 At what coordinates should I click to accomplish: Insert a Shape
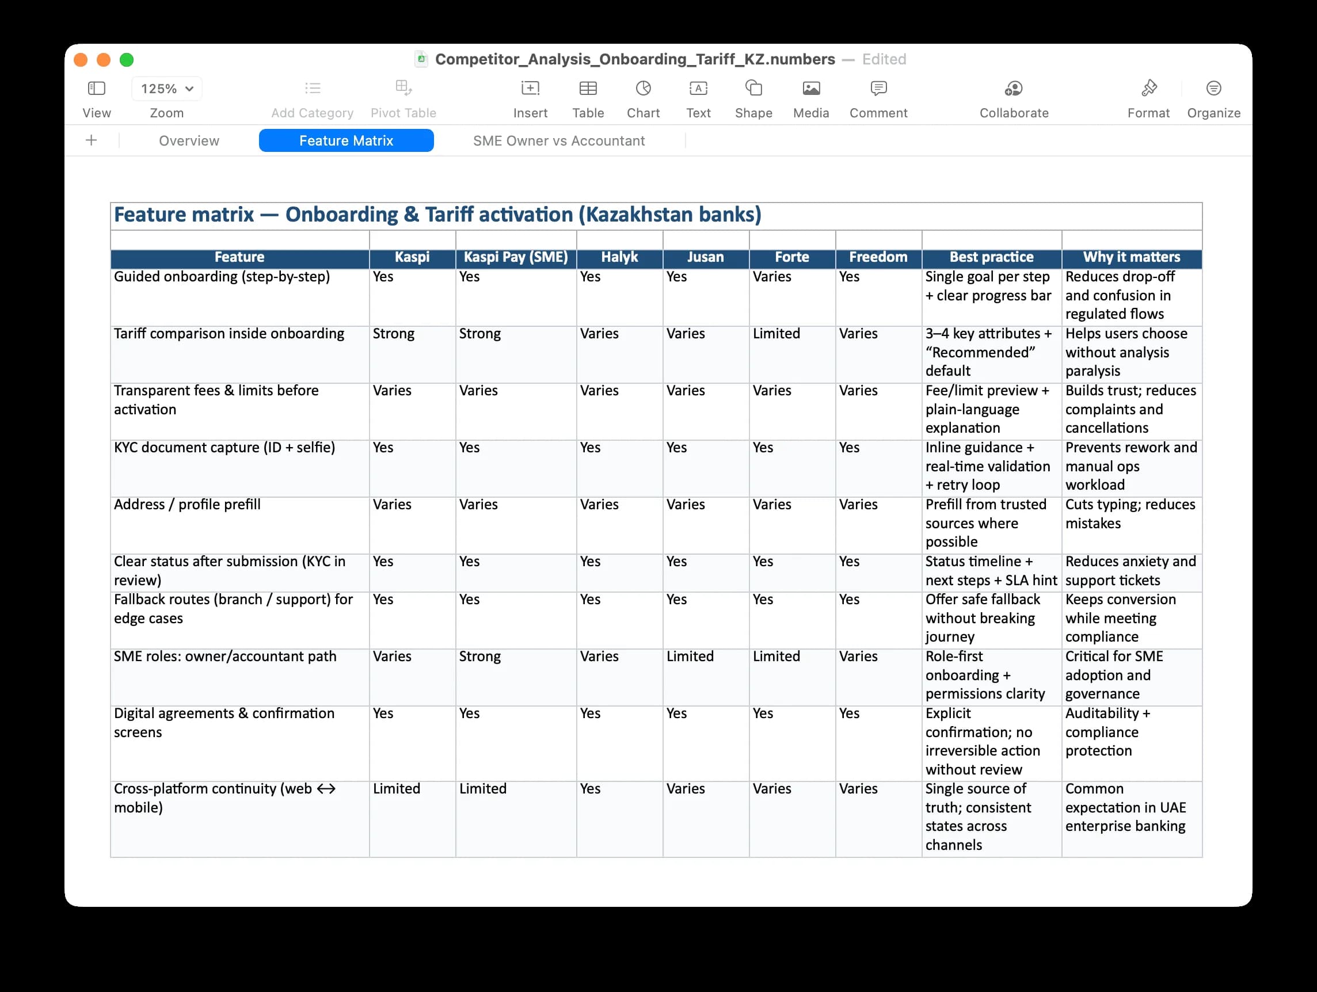(752, 88)
